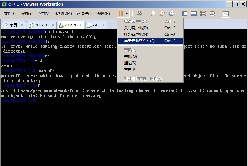248x166 pixels.
Task: Click the VM icon on CT6.9_1 tab
Action: [31, 25]
